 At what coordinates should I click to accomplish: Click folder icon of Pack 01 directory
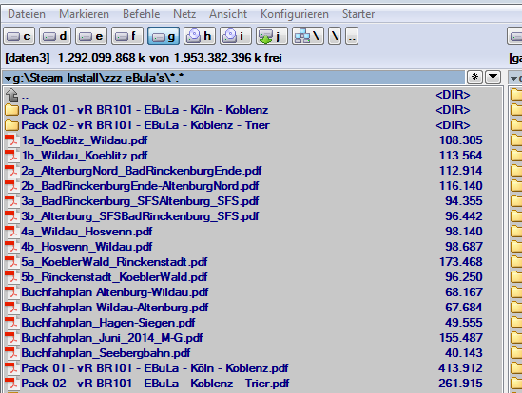11,110
